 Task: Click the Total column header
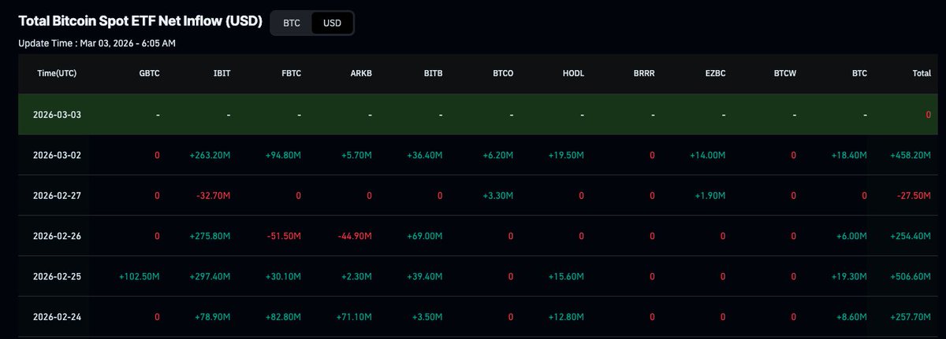click(x=922, y=73)
